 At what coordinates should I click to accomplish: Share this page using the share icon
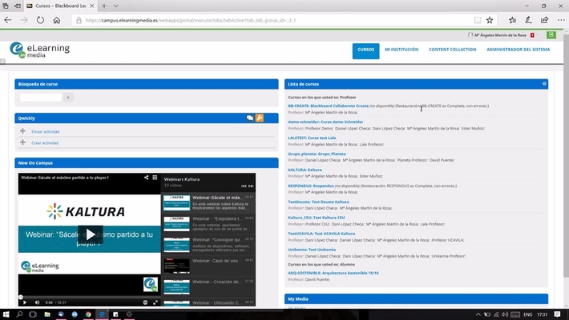click(544, 20)
